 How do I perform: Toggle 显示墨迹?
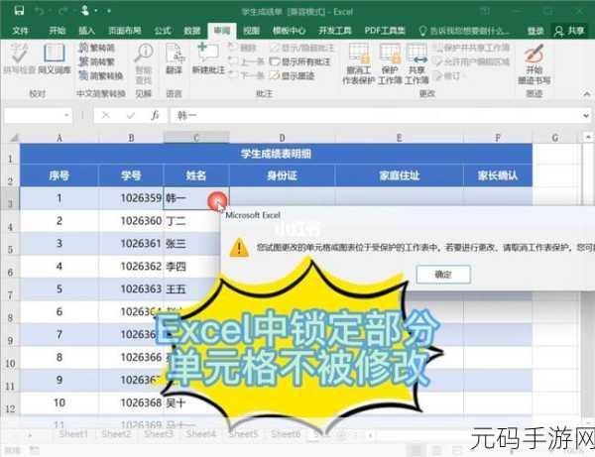coord(293,75)
